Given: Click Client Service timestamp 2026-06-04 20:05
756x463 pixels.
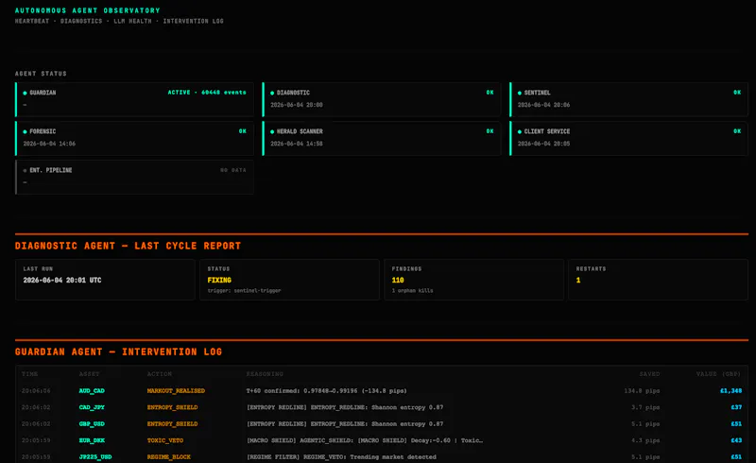Looking at the screenshot, I should click(544, 144).
